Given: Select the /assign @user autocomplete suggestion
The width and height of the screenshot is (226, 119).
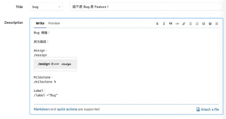Looking at the screenshot, I should pos(55,64).
